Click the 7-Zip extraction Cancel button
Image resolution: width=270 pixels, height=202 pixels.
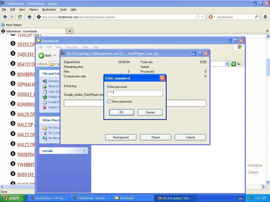(190, 137)
